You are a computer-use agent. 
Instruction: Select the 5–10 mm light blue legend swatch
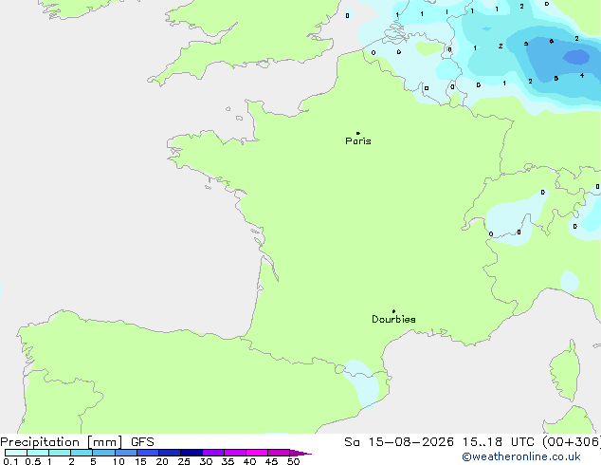(104, 453)
